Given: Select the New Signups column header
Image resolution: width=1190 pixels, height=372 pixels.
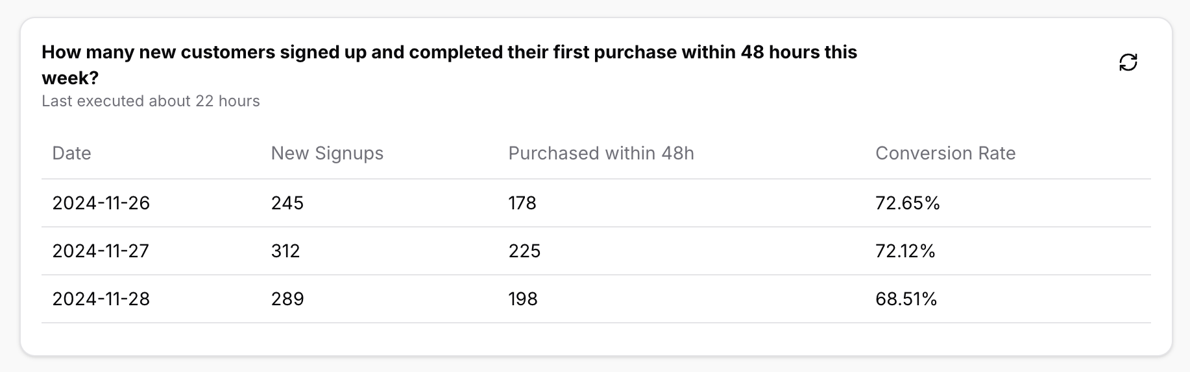Looking at the screenshot, I should coord(327,153).
